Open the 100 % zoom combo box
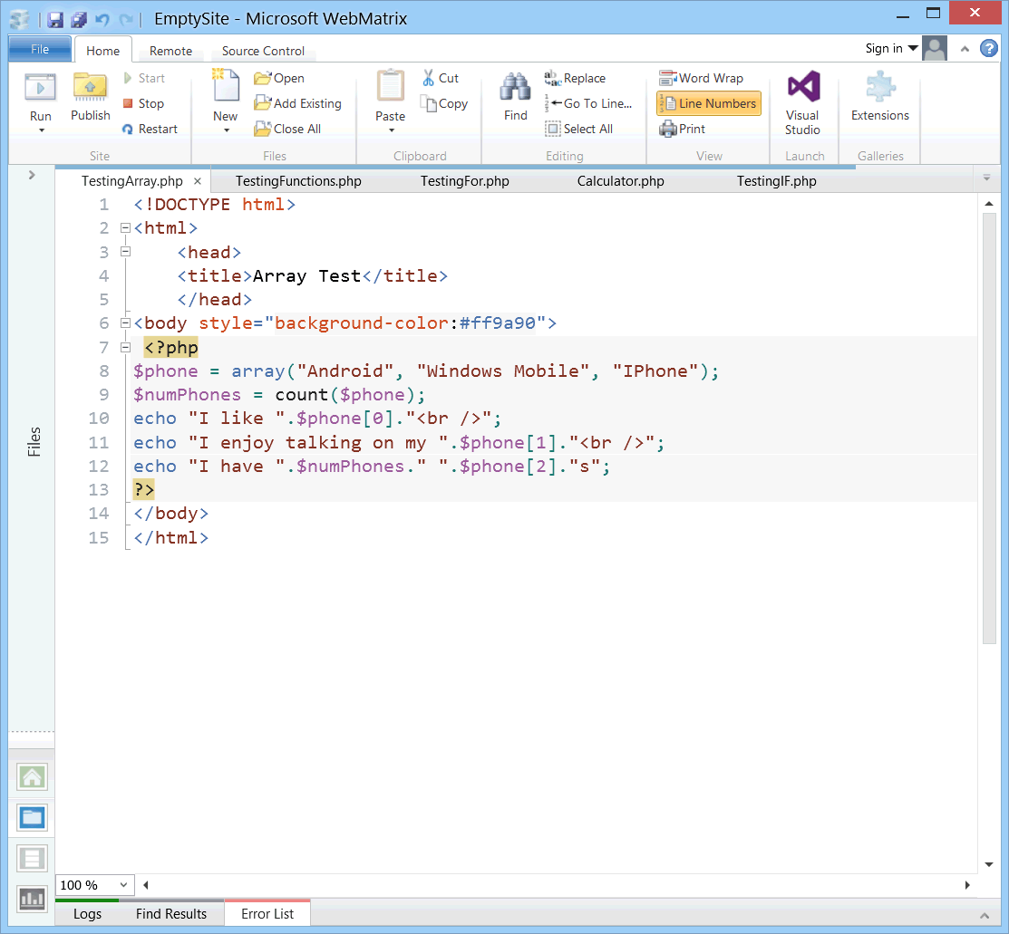The image size is (1009, 934). point(95,885)
